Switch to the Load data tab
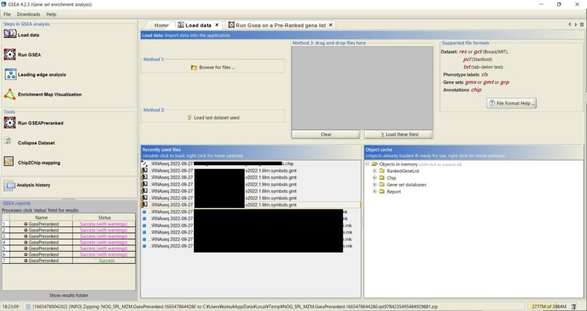Screen dimensions: 587x311 [x=198, y=25]
